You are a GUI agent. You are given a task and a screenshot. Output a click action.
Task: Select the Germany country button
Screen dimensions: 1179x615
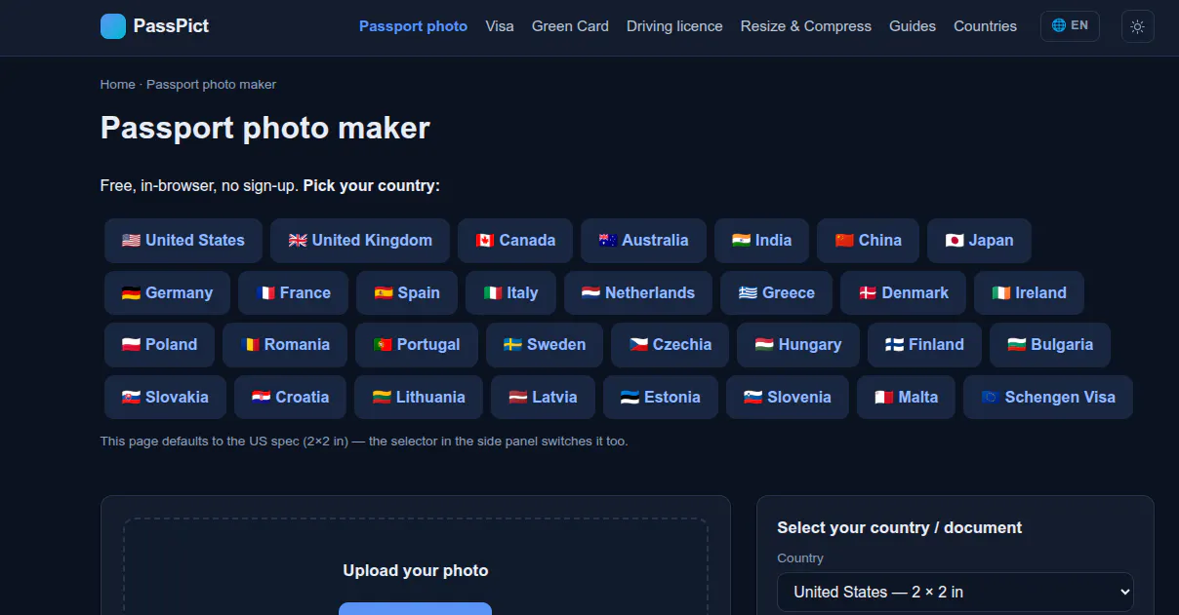pyautogui.click(x=167, y=292)
